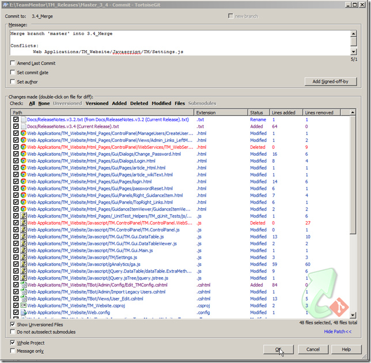The height and width of the screenshot is (363, 371).
Task: Click the Hide Patch<< link
Action: (338, 331)
